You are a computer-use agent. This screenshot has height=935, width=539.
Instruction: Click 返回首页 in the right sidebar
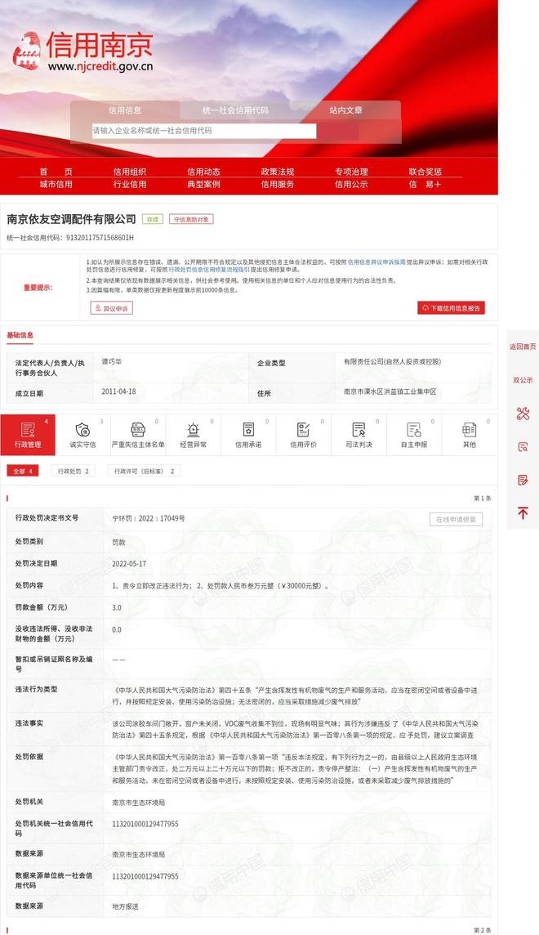pos(523,347)
